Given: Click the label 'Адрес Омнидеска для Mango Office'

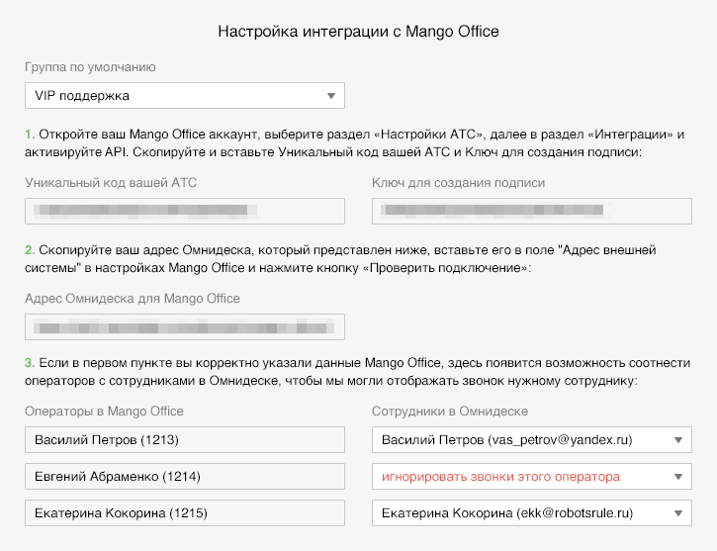Looking at the screenshot, I should [133, 299].
